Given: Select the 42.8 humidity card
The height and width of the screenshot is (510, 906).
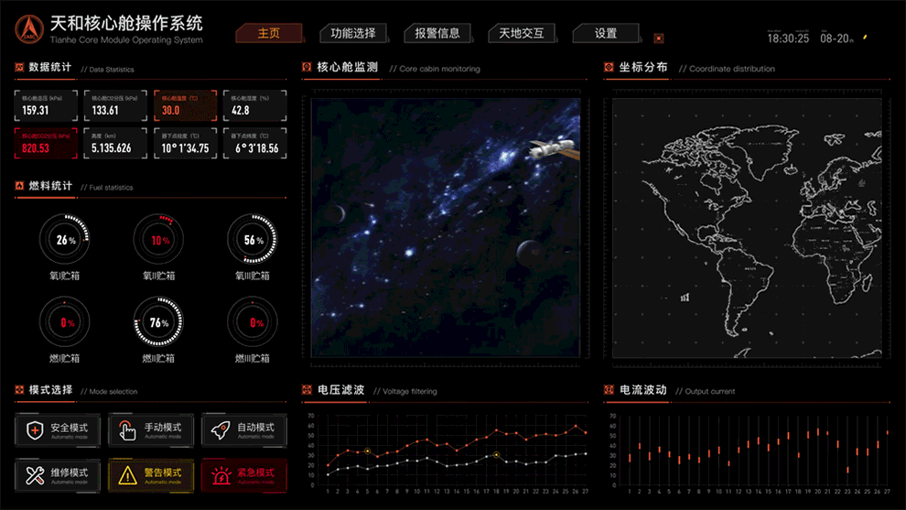Looking at the screenshot, I should click(254, 105).
